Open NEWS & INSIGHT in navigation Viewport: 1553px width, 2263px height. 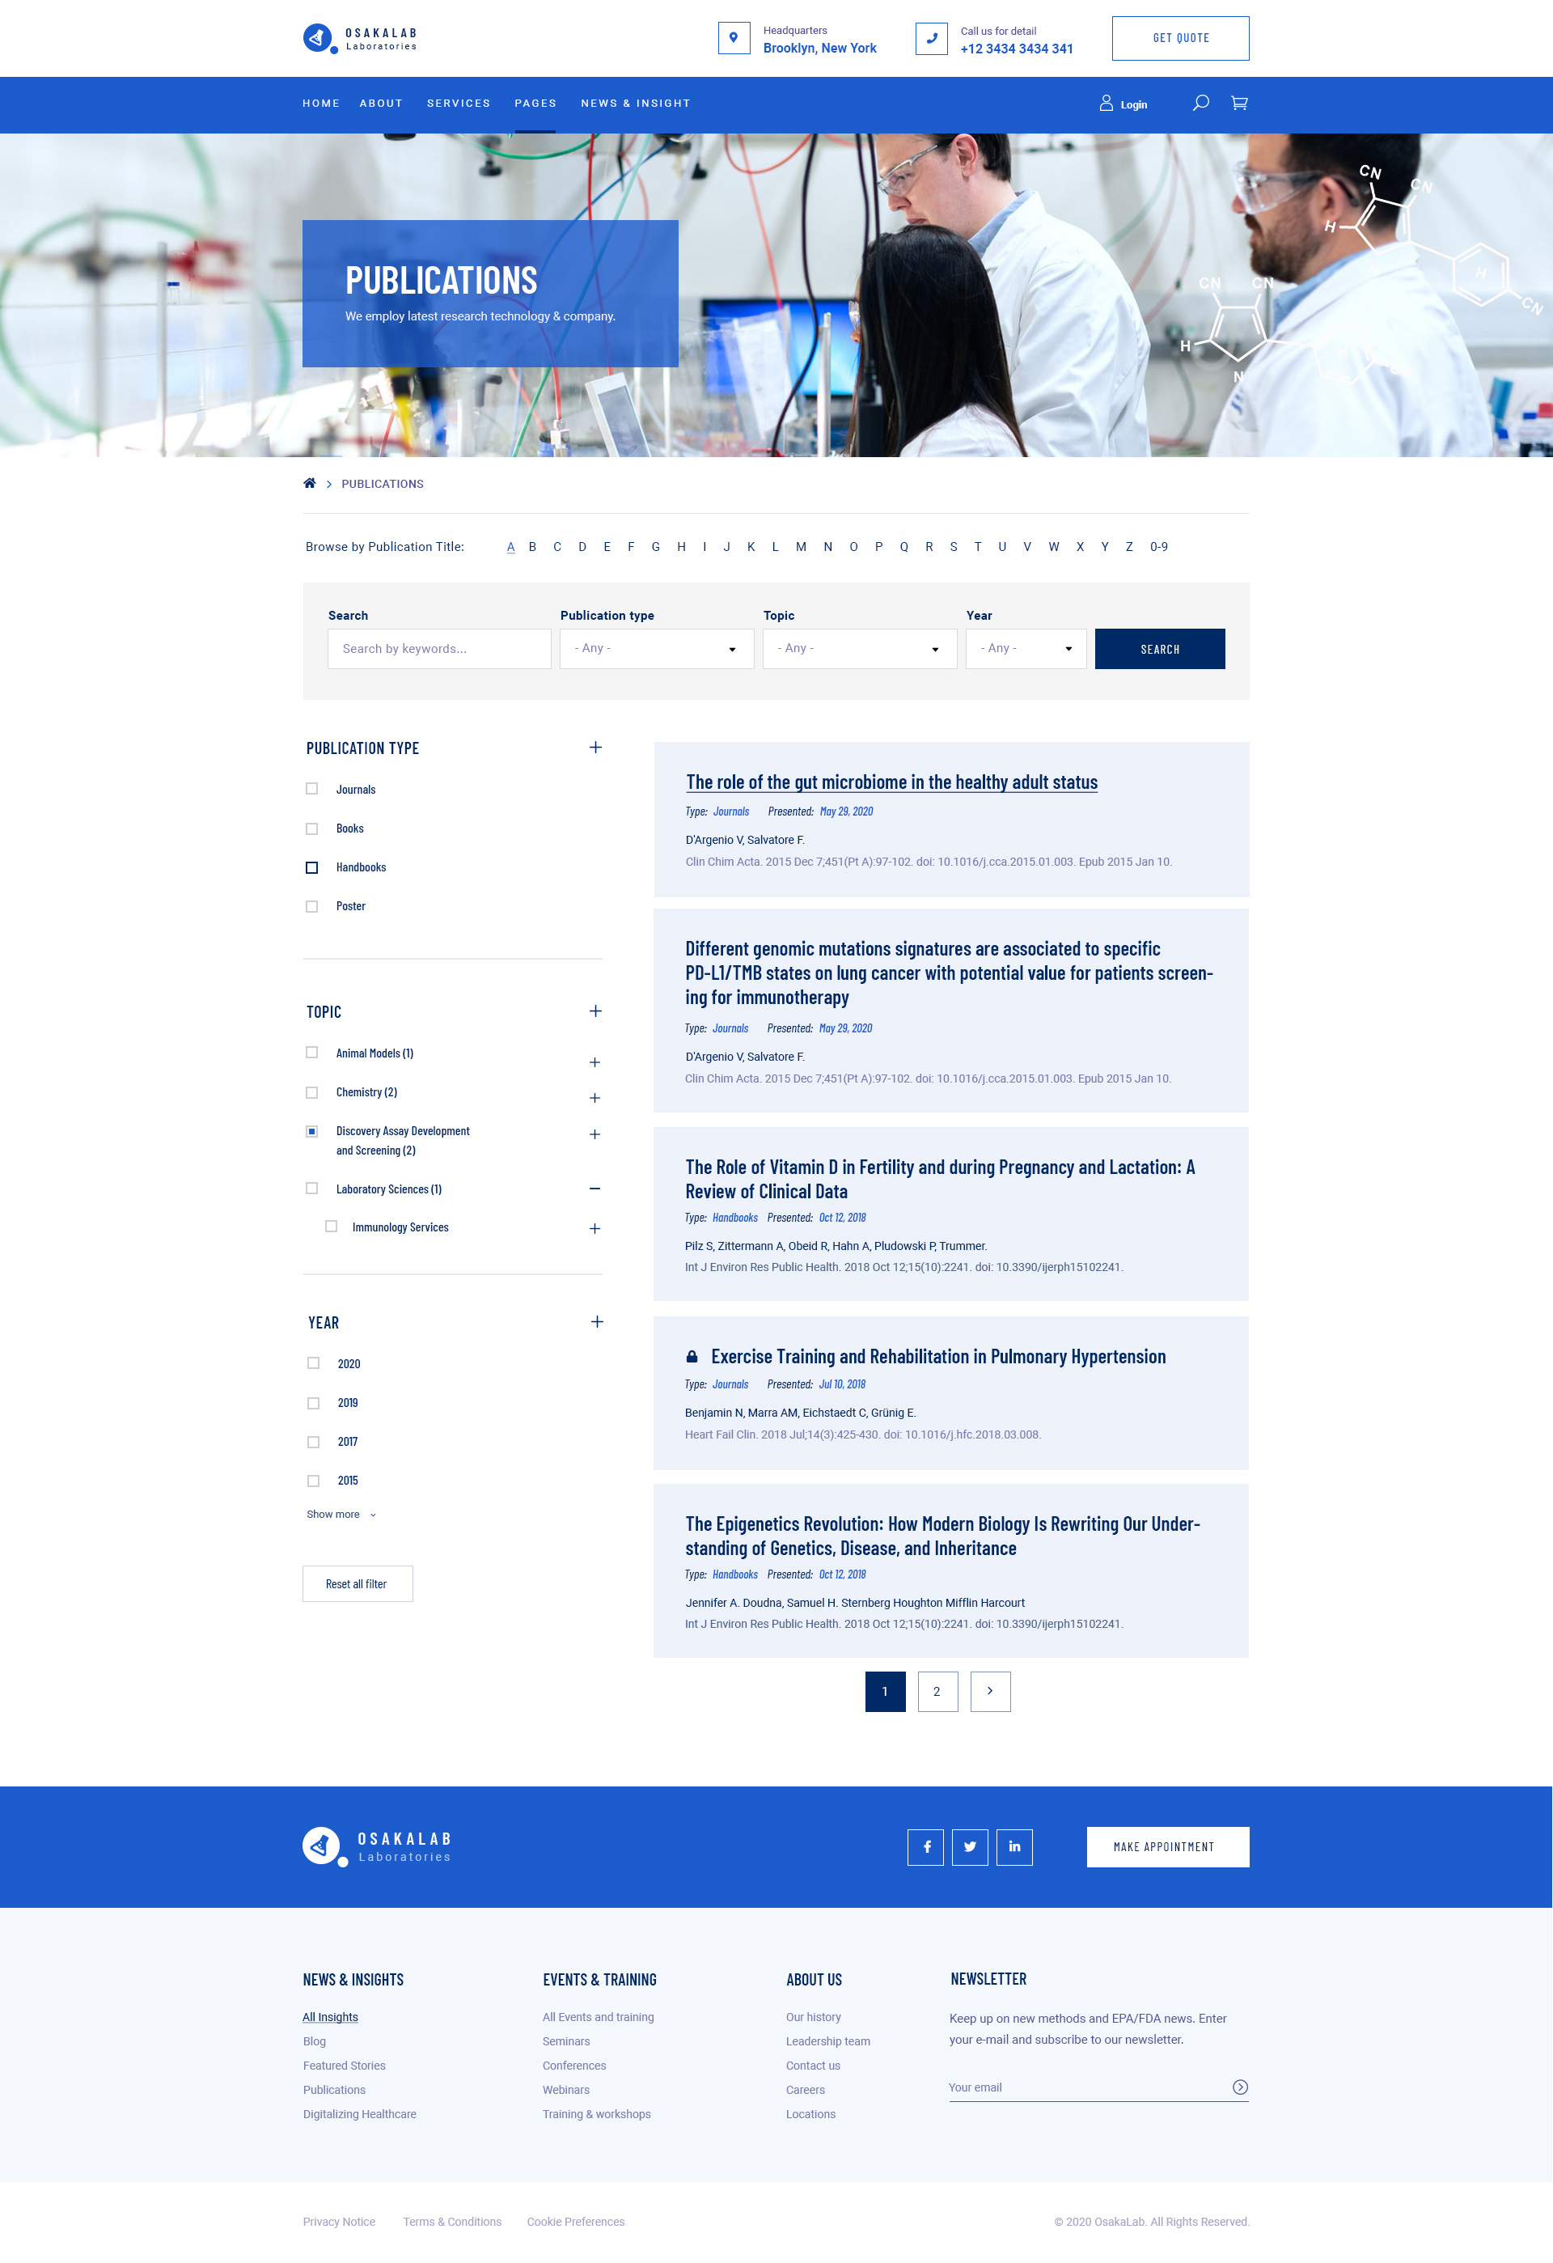click(635, 104)
